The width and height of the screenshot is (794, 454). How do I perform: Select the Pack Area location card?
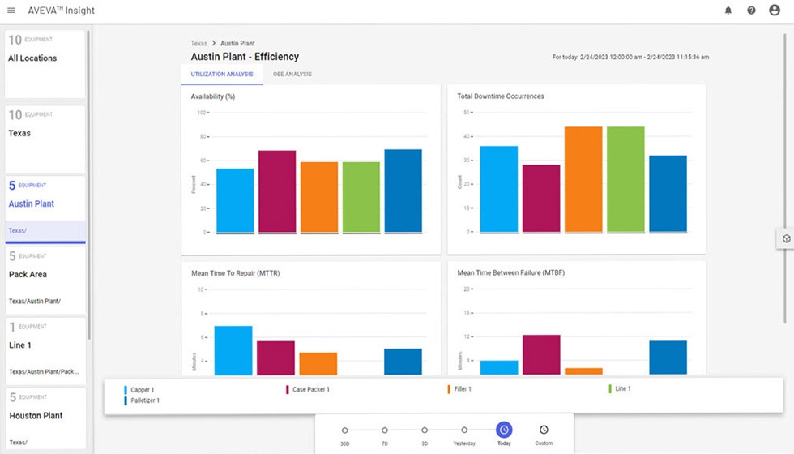[x=45, y=281]
